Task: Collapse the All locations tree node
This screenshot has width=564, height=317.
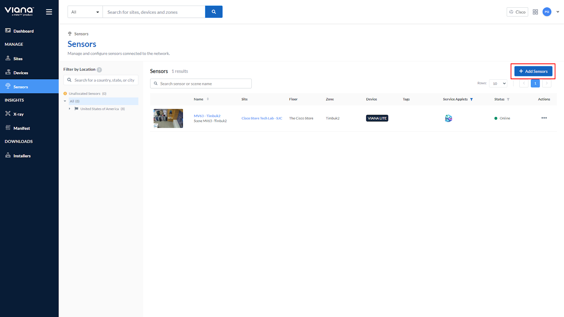Action: pos(65,101)
